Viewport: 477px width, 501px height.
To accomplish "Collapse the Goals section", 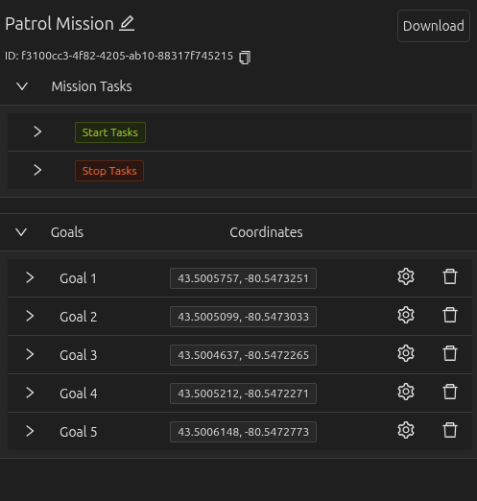I will pos(21,232).
